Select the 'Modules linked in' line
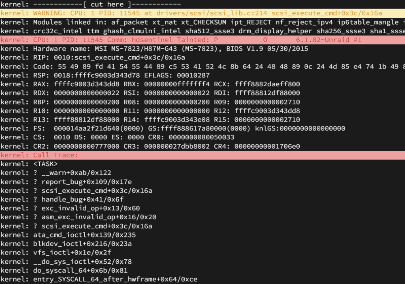 coord(202,22)
